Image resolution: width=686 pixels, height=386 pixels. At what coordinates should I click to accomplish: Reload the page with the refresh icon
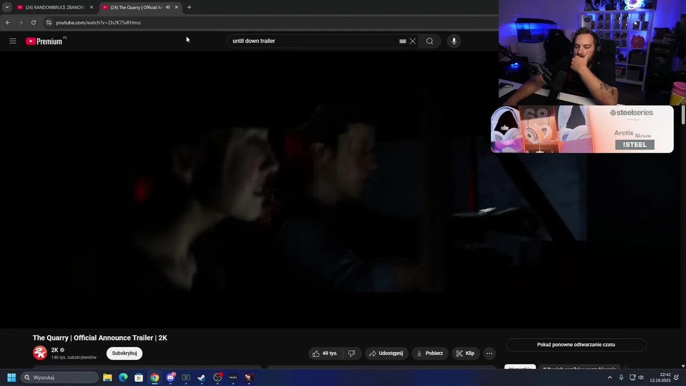pyautogui.click(x=33, y=23)
